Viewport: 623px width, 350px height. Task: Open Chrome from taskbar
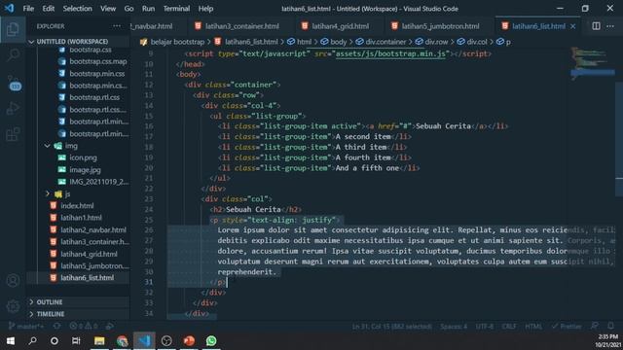(x=122, y=341)
